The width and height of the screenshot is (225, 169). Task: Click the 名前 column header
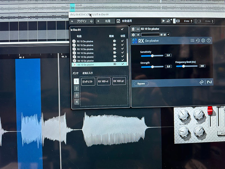click(x=79, y=36)
